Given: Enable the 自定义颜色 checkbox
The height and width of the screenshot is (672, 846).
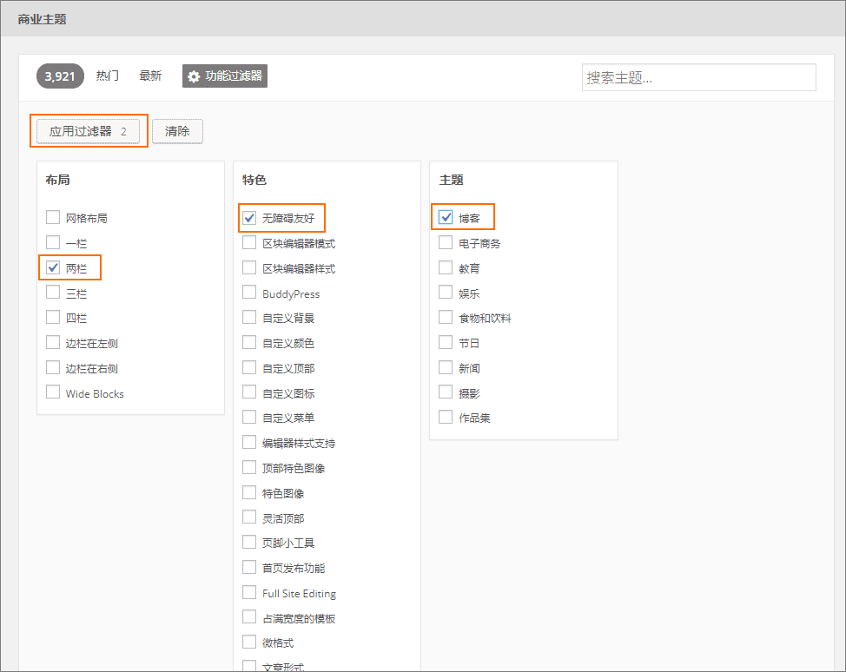Looking at the screenshot, I should (249, 342).
